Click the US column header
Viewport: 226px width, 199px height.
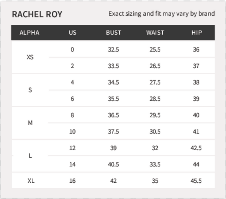pyautogui.click(x=73, y=33)
